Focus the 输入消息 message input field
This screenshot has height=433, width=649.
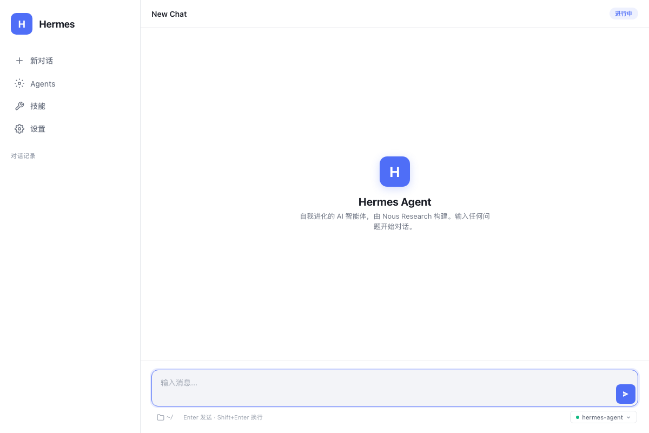[395, 388]
